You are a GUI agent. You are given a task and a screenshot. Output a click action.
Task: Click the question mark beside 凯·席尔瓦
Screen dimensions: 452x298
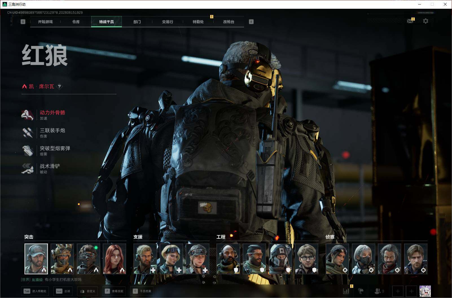pyautogui.click(x=59, y=87)
